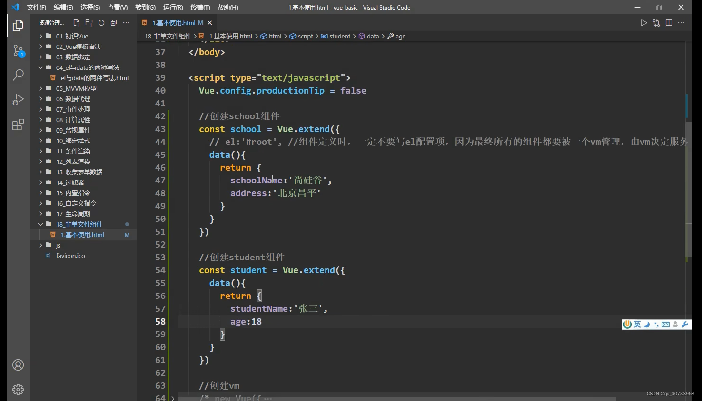Open the Run and Debug view
This screenshot has width=702, height=401.
click(x=18, y=100)
